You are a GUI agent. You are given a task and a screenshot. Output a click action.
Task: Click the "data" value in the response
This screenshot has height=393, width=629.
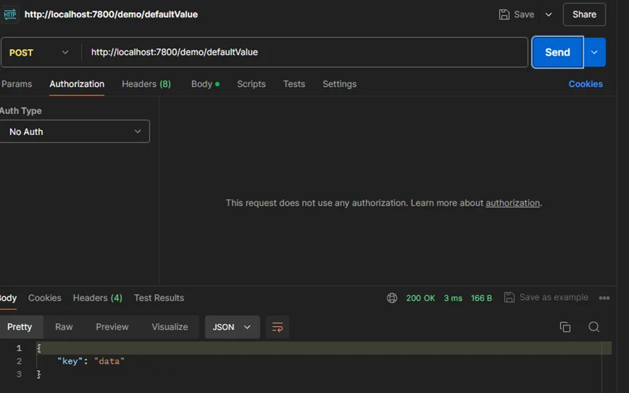109,362
